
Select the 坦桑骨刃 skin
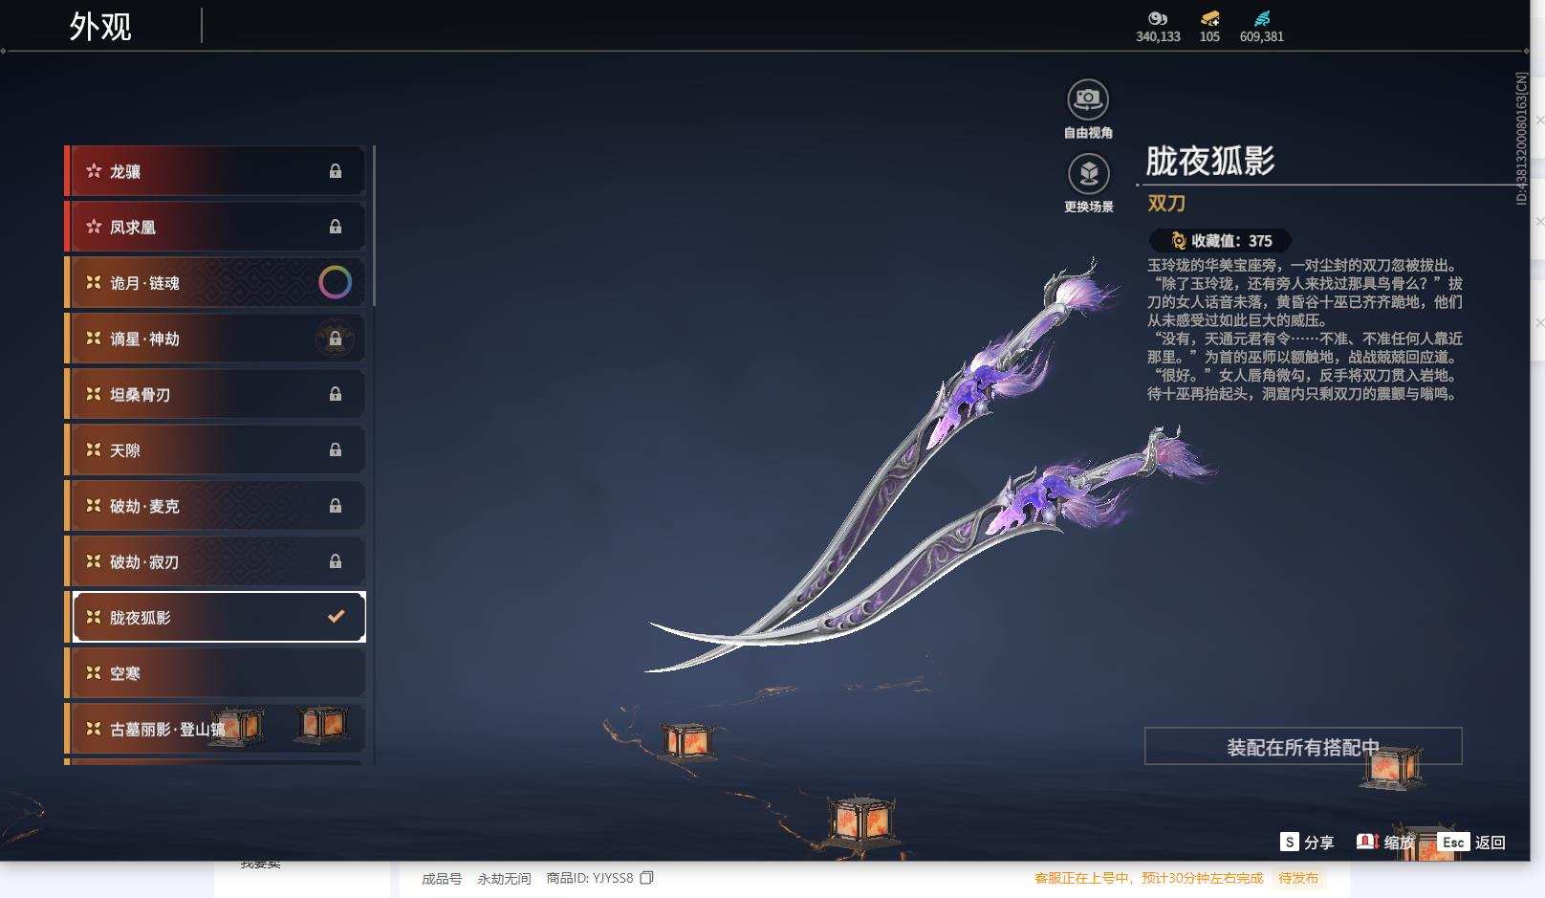tap(215, 394)
